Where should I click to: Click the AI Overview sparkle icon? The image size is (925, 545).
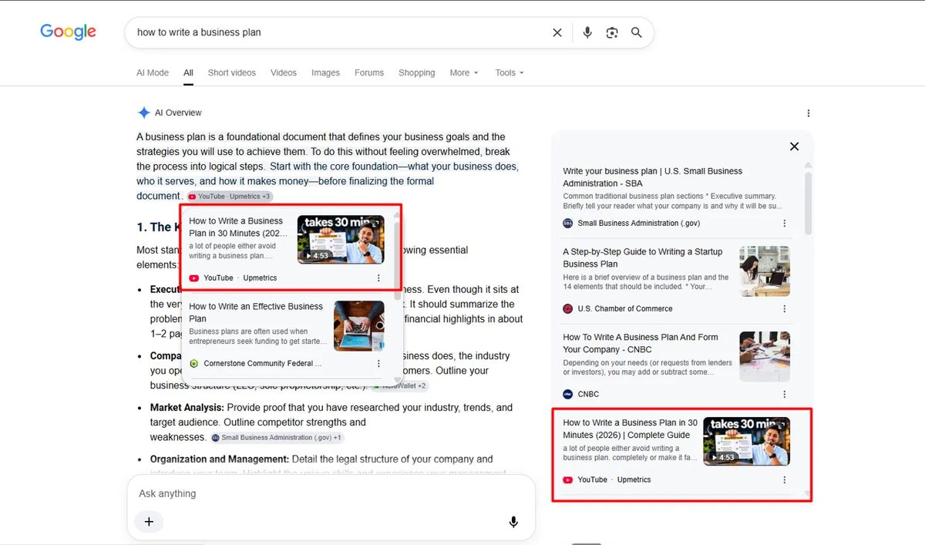point(143,113)
